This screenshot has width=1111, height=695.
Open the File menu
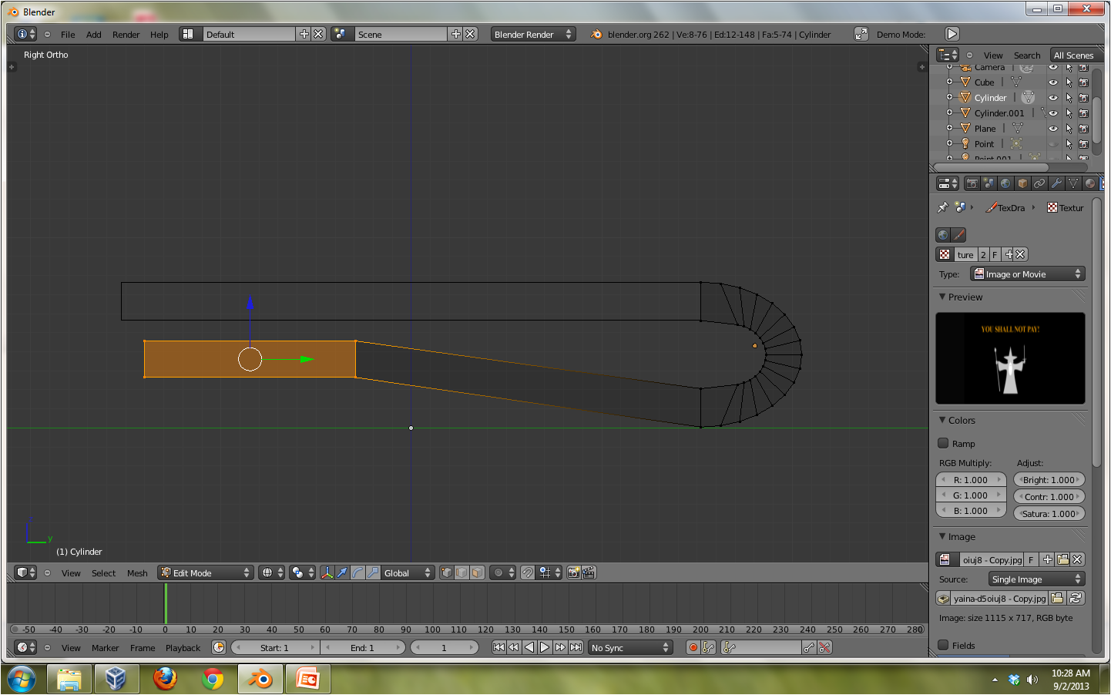click(68, 35)
